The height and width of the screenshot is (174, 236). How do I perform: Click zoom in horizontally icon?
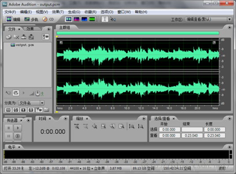pyautogui.click(x=77, y=126)
